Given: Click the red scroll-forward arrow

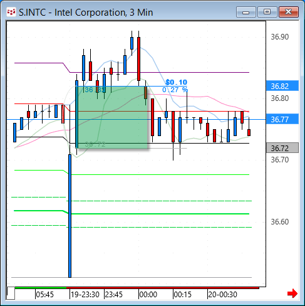Looking at the screenshot, I should [x=292, y=293].
